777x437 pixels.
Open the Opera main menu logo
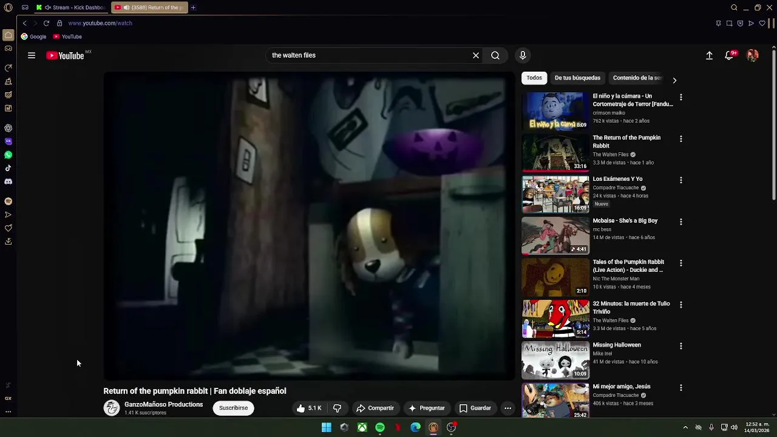tap(8, 7)
